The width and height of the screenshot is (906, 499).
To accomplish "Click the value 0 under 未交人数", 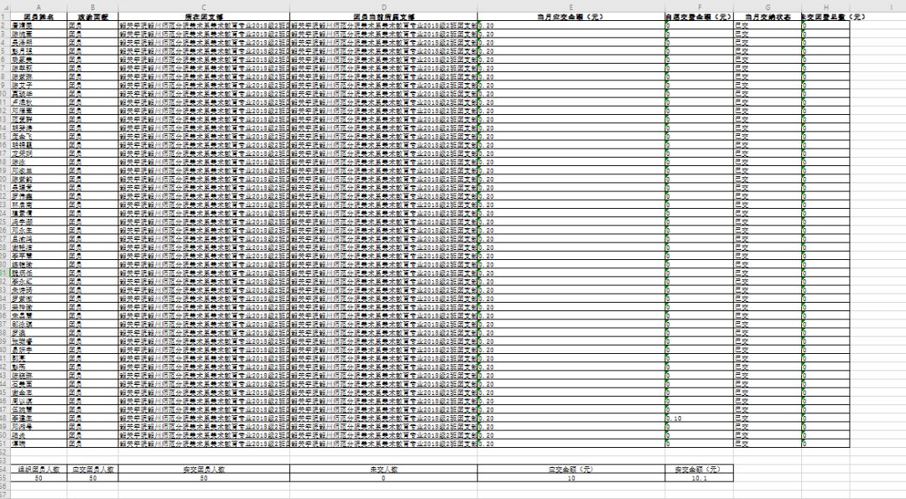I will tap(383, 478).
